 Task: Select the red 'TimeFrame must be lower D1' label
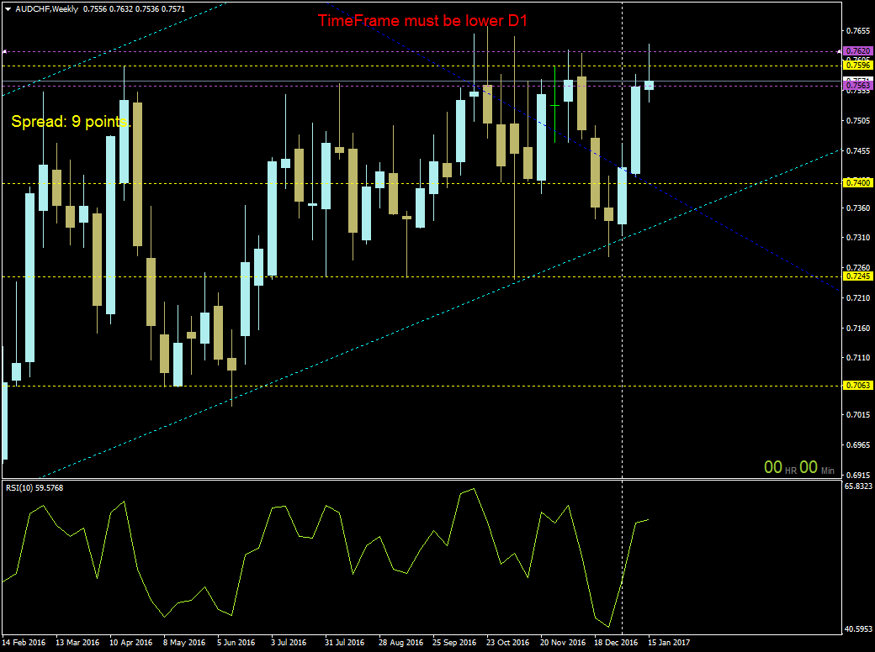click(422, 21)
